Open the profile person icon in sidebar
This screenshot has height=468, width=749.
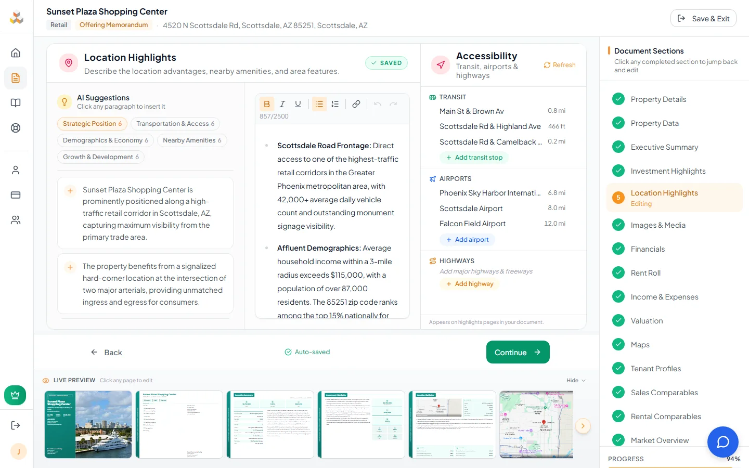point(16,170)
